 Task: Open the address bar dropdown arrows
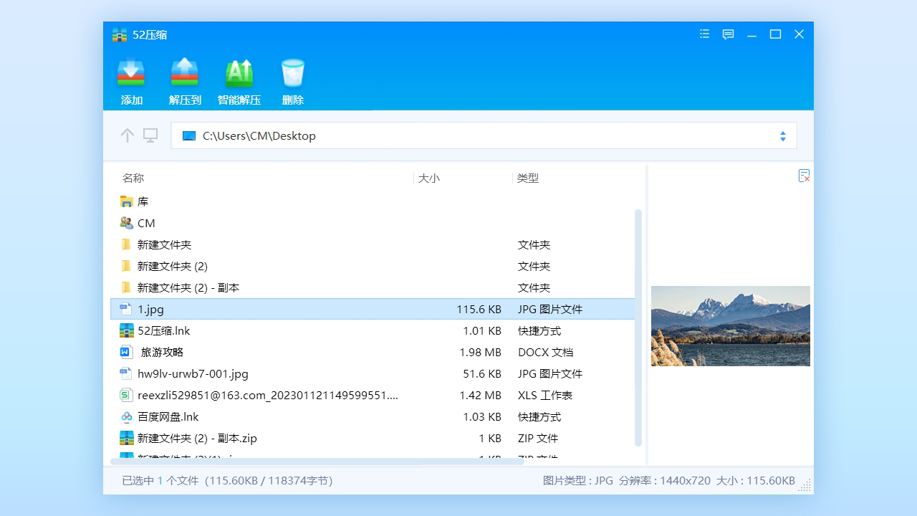tap(782, 135)
